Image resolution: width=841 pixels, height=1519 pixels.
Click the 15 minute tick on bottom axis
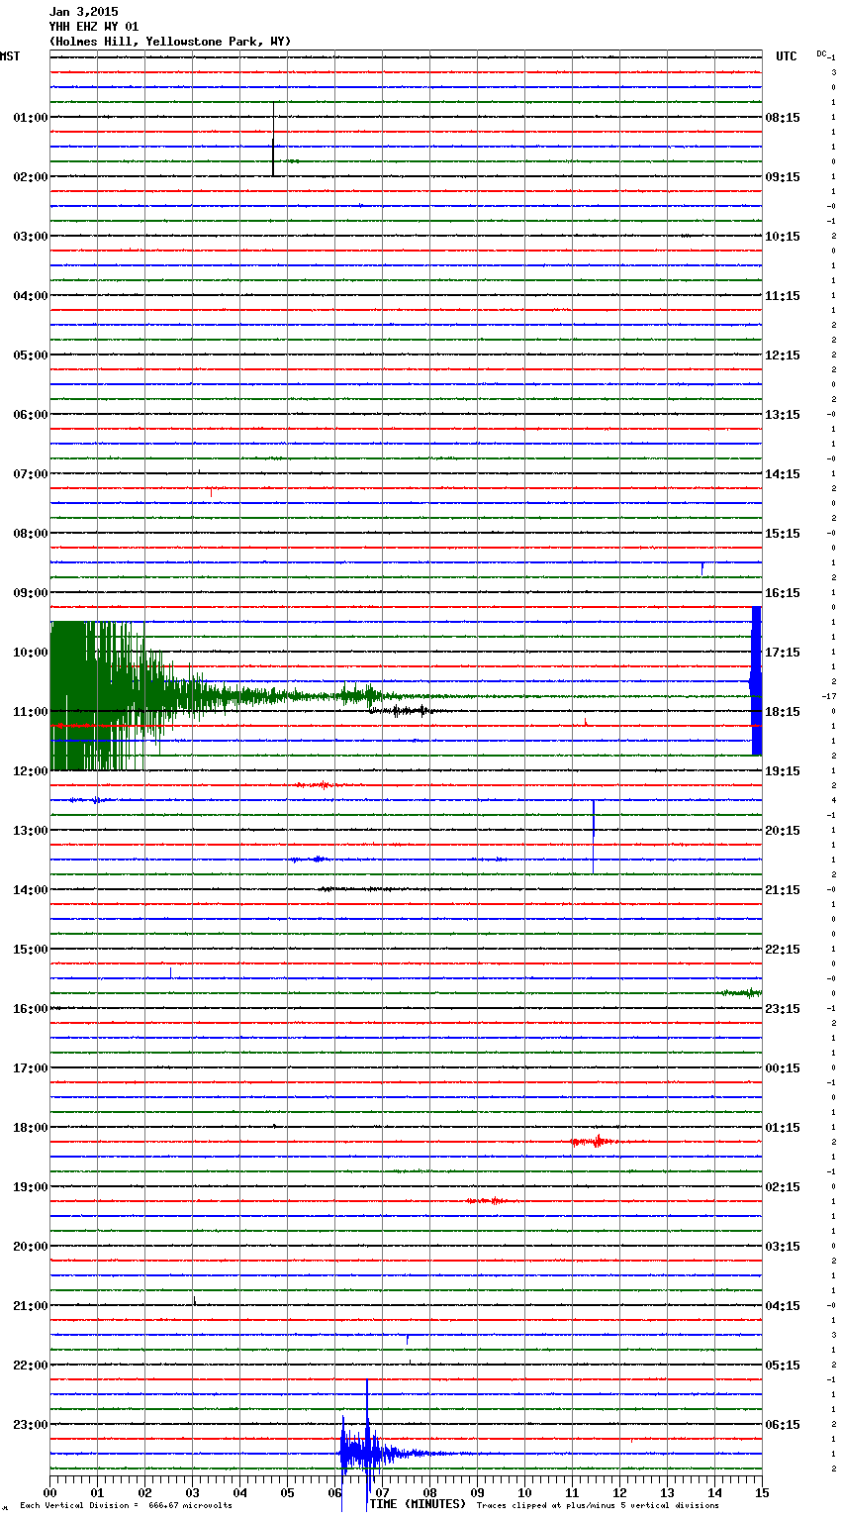point(761,1492)
